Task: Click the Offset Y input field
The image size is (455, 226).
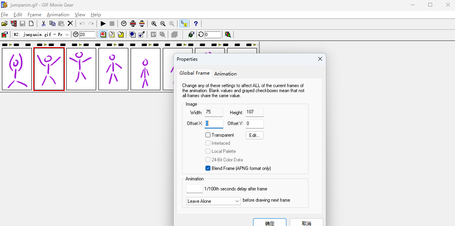Action: (254, 124)
